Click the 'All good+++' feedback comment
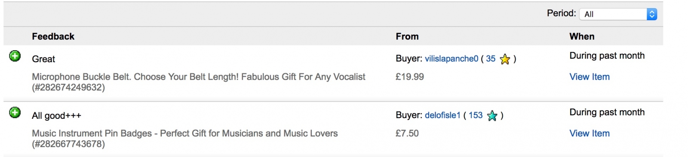 [56, 116]
